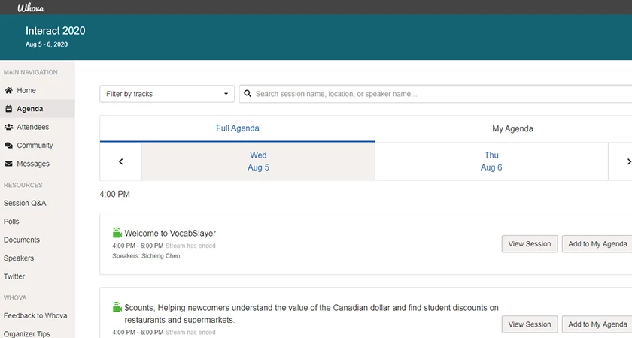Screen dimensions: 632x338
Task: Click the search magnifying glass icon
Action: coord(247,94)
